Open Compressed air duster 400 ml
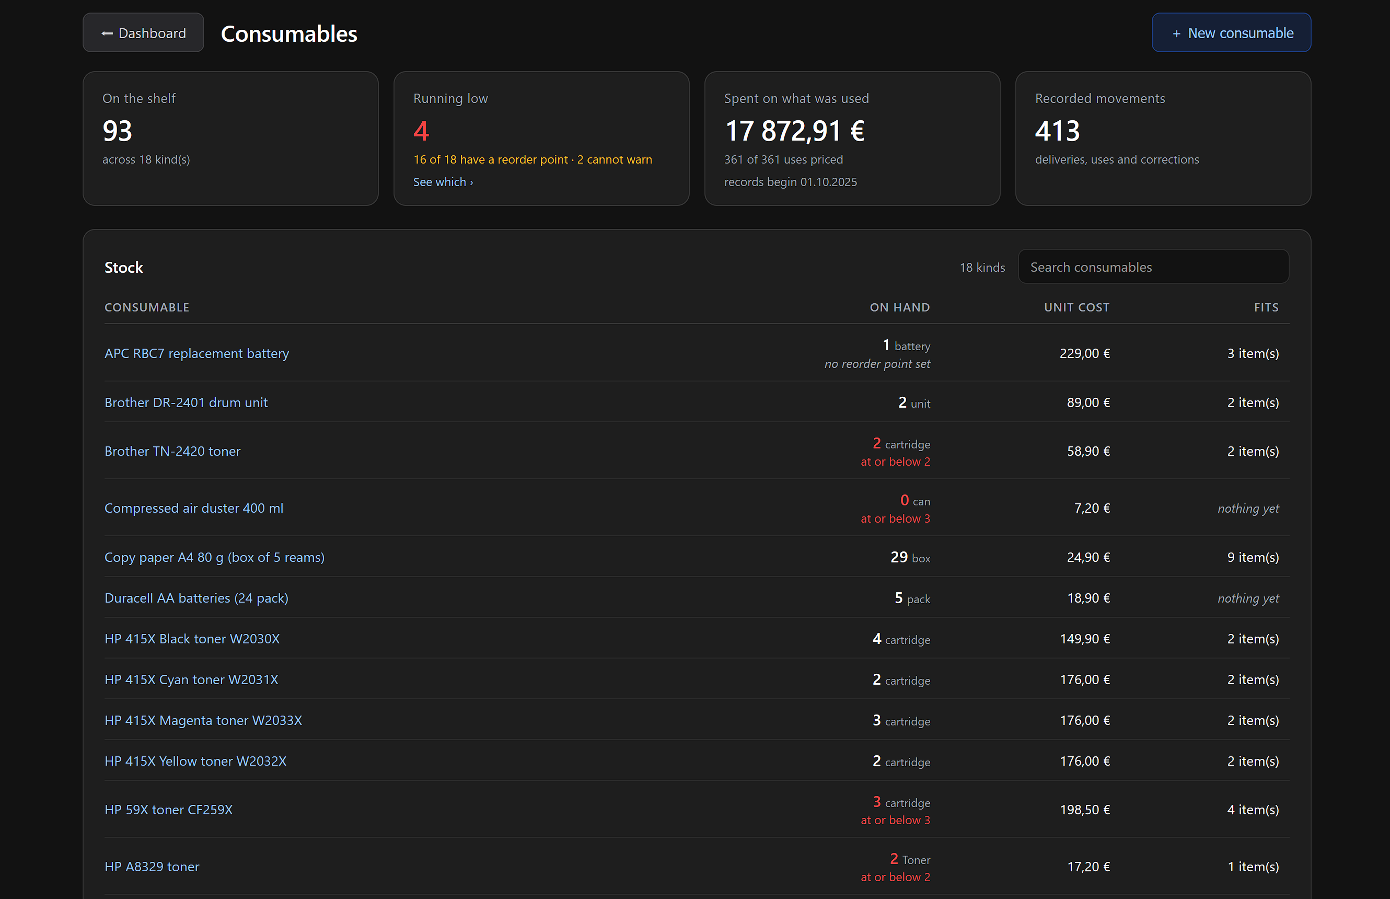The width and height of the screenshot is (1390, 899). point(194,508)
